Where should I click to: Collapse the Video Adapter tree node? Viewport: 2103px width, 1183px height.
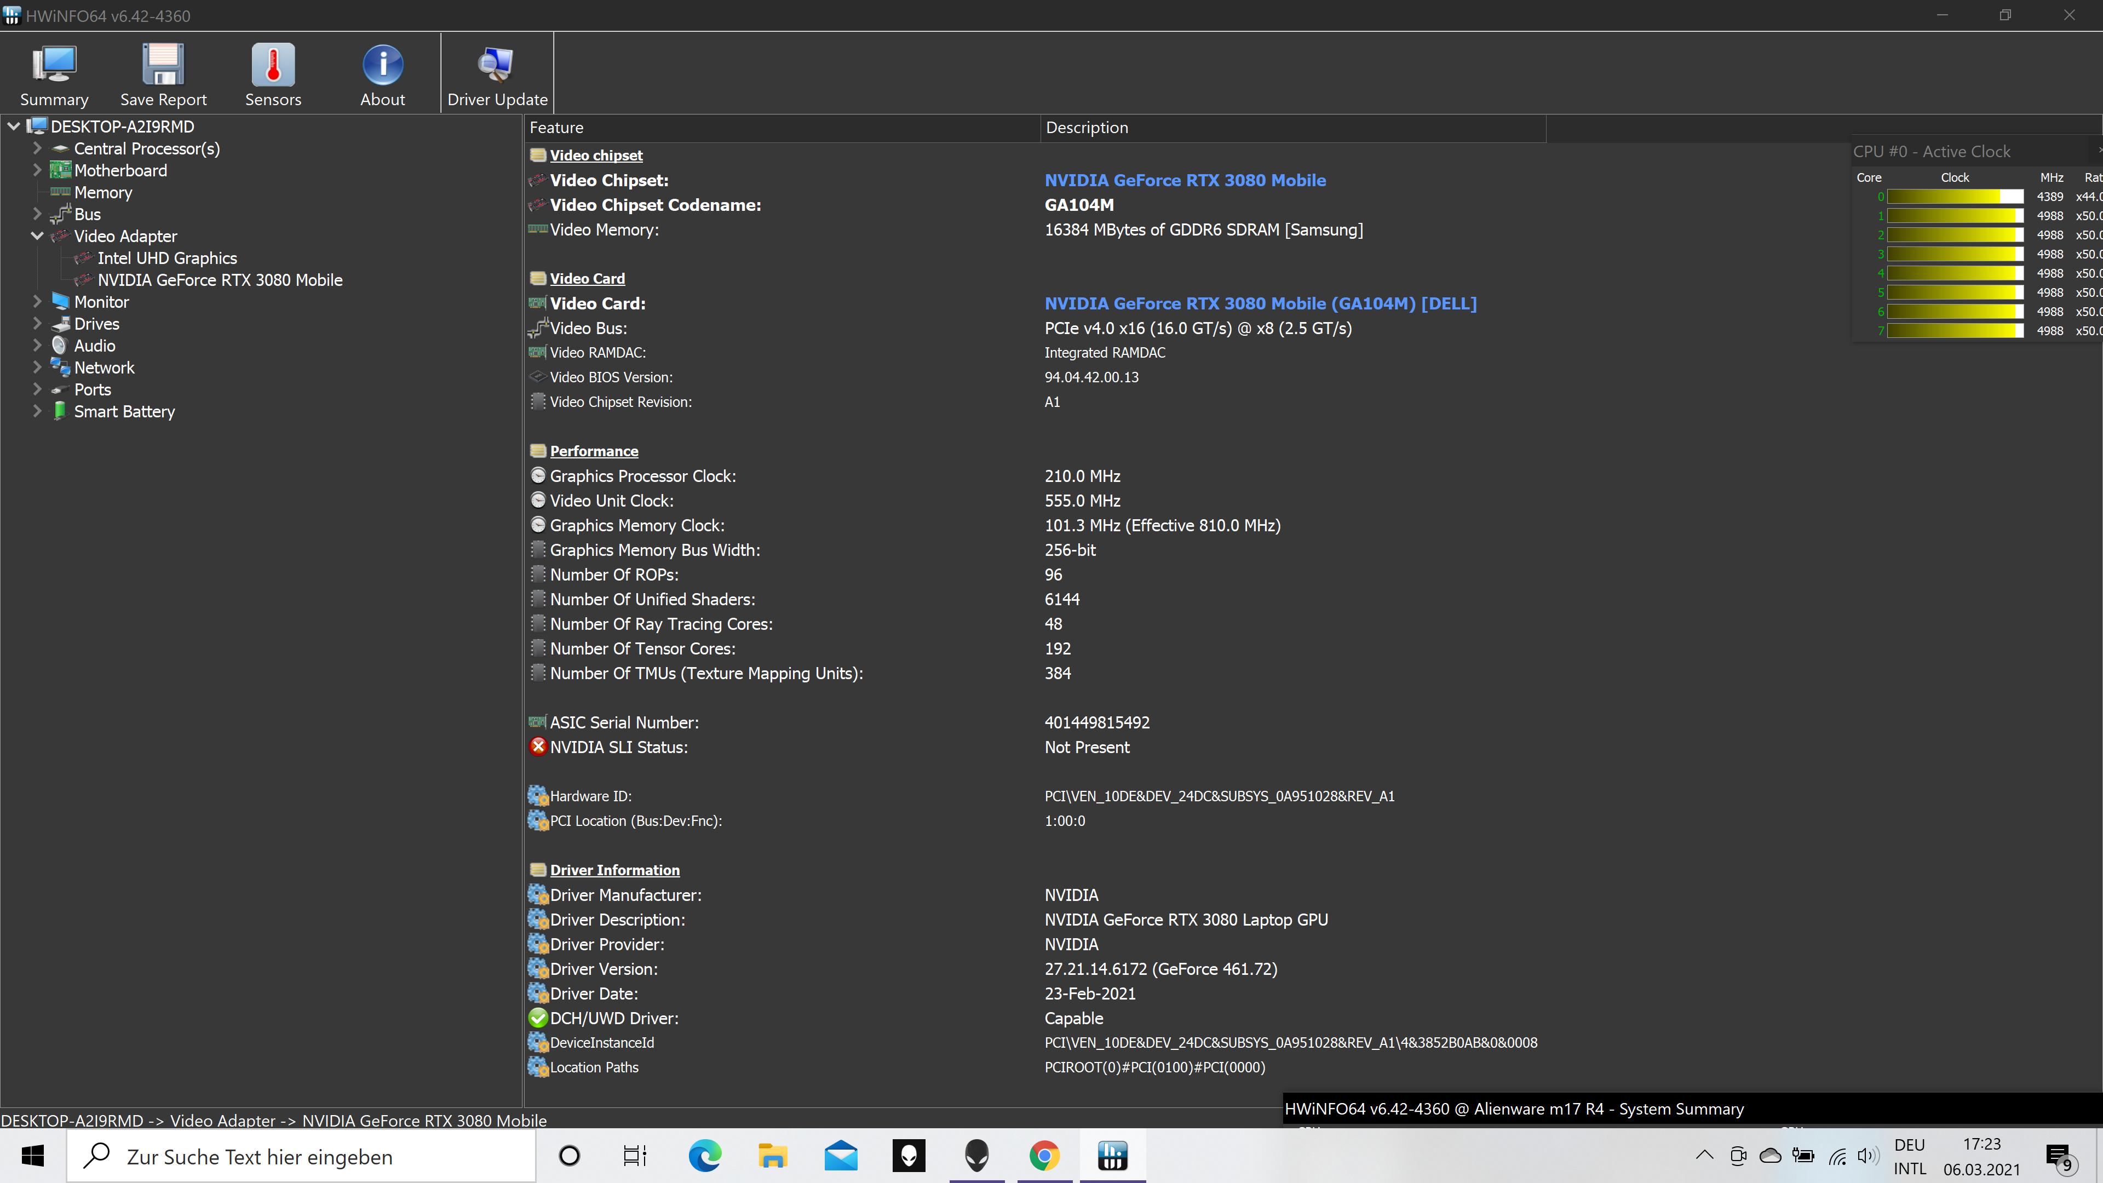tap(37, 236)
